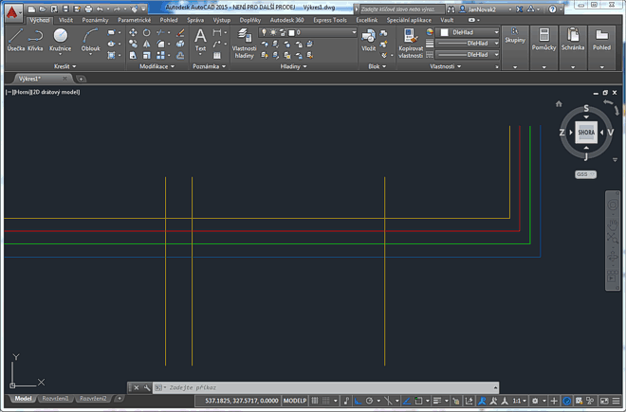This screenshot has width=626, height=412.
Task: Select the Úsečka line tool
Action: pyautogui.click(x=15, y=39)
